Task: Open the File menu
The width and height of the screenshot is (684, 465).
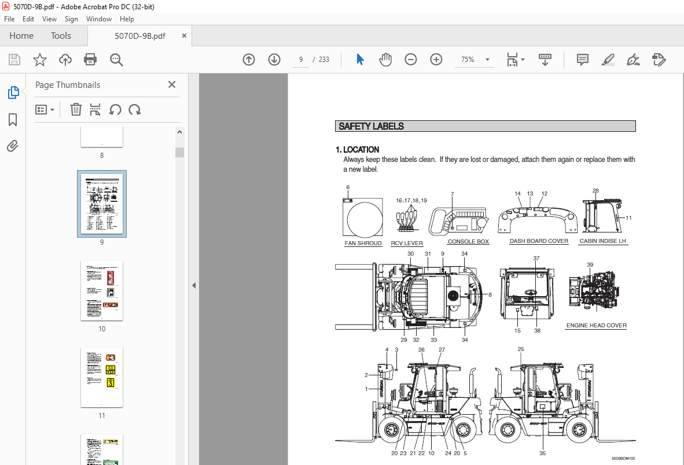Action: [9, 19]
